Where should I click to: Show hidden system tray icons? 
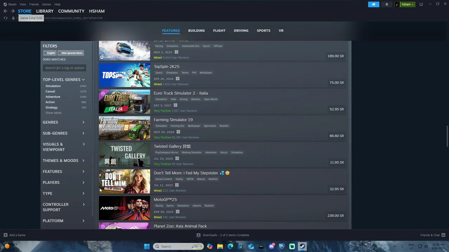(x=395, y=246)
